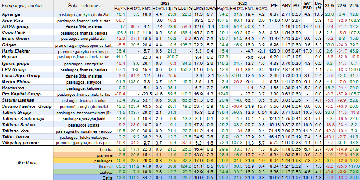Select the 'Šaka, sektorius' column header

tap(84, 5)
